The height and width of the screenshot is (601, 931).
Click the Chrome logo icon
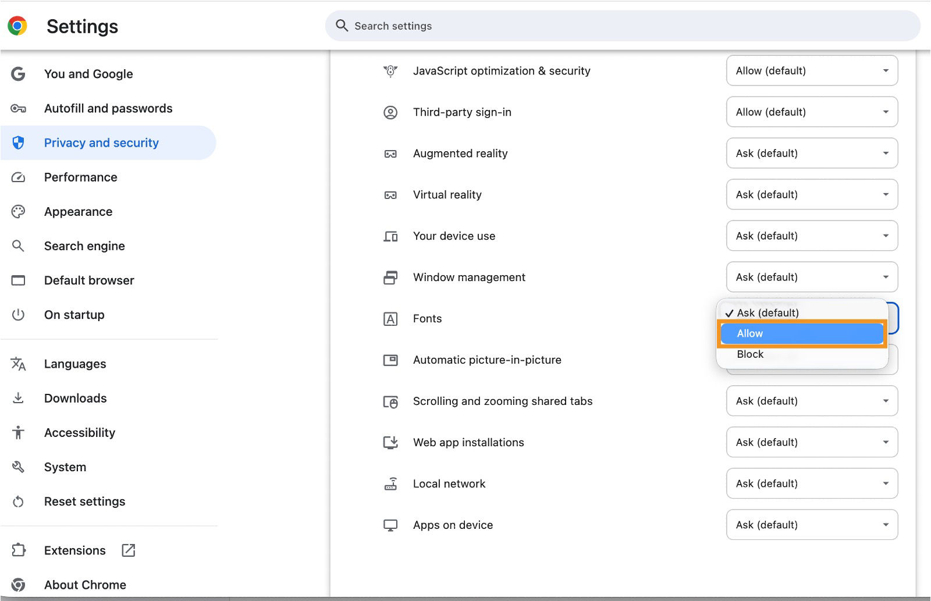pos(17,26)
